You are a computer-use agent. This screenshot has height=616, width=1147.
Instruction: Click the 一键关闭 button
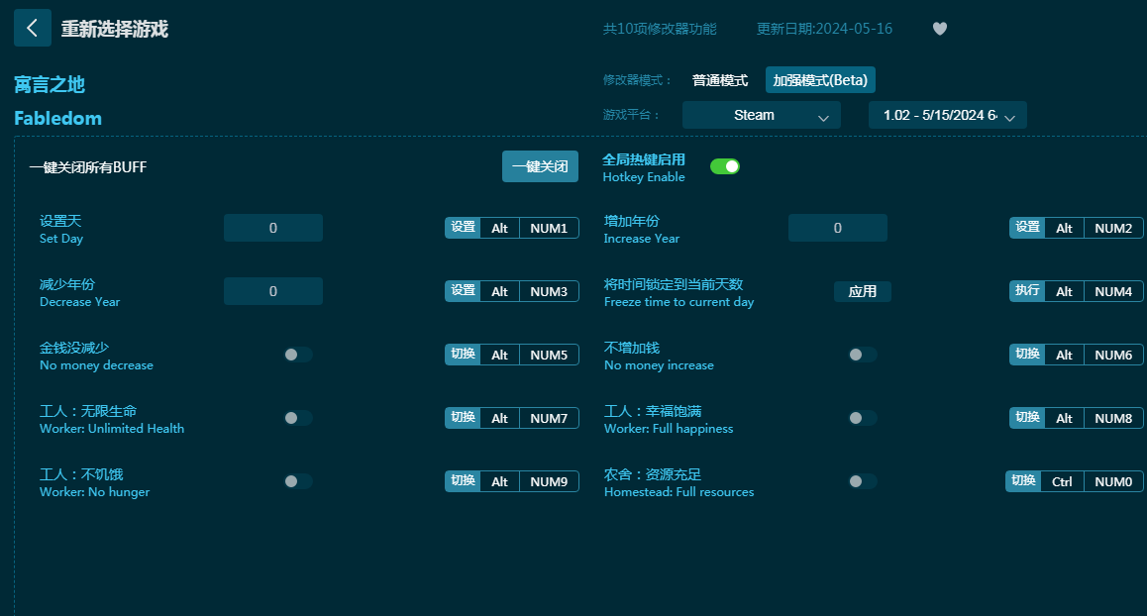[540, 166]
